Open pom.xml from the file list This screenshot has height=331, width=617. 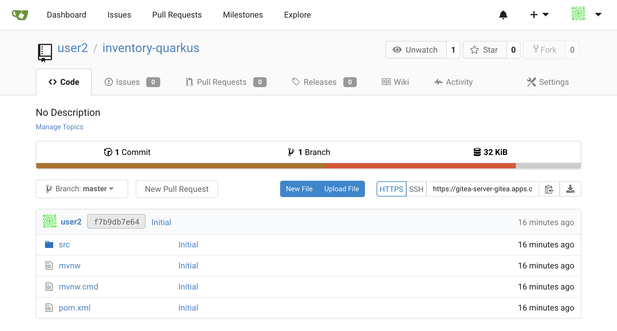tap(75, 308)
